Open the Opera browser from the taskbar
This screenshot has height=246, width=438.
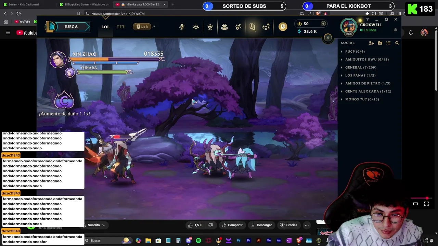tap(208, 241)
